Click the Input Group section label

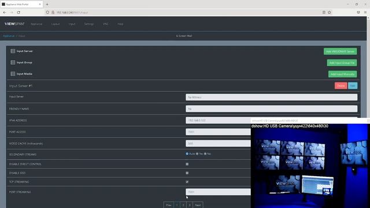point(24,62)
